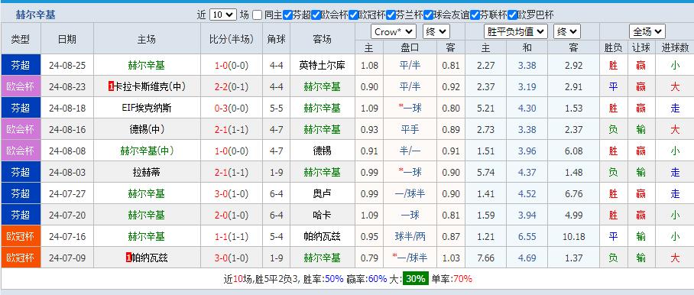This screenshot has width=694, height=295.
Task: Click the 24-08-18 date cell
Action: (66, 108)
